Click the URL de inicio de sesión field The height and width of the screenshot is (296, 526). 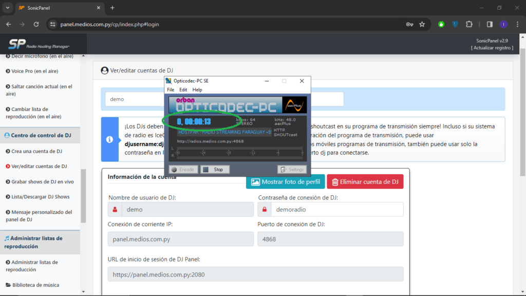255,274
